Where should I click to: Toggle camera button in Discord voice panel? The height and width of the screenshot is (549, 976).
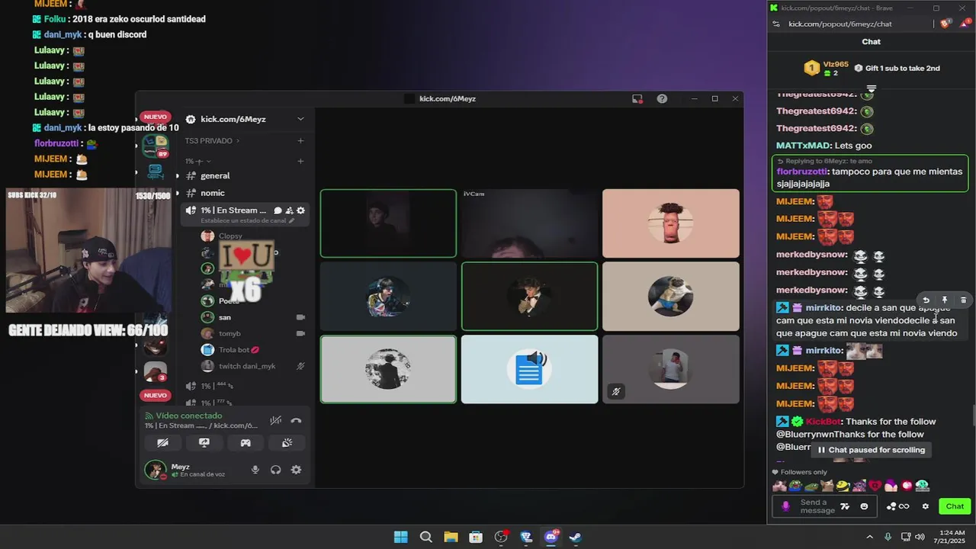[x=162, y=442]
